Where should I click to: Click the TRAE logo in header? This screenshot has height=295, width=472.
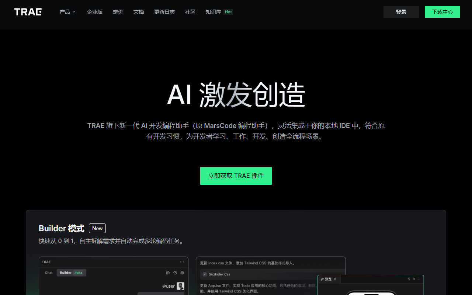pyautogui.click(x=28, y=12)
